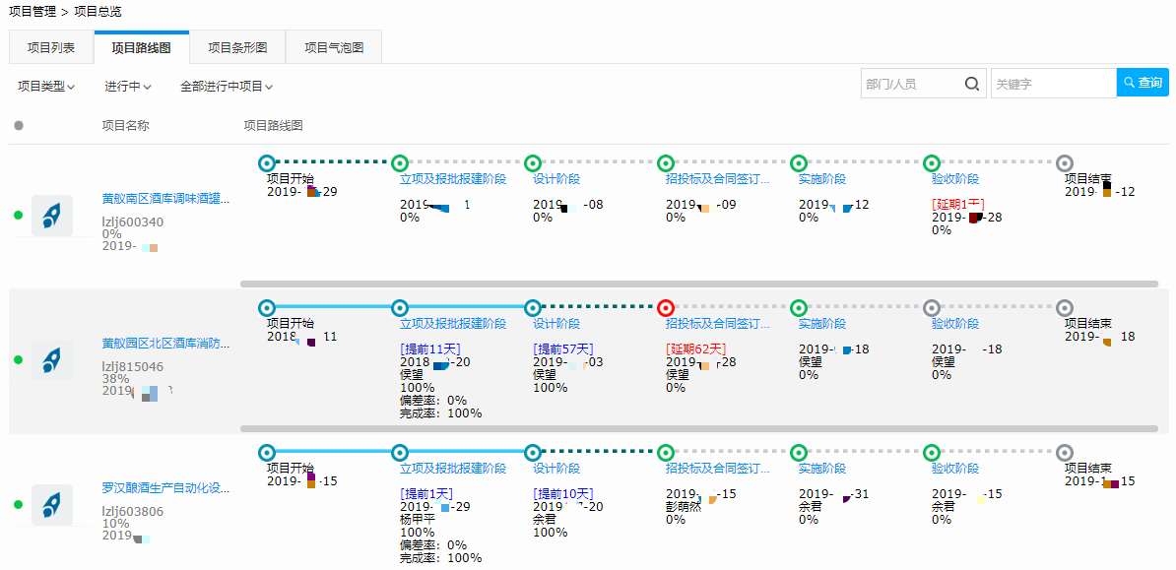Screen dimensions: 1176x570
Task: Switch to the 项目气泡图 tab
Action: pos(333,47)
